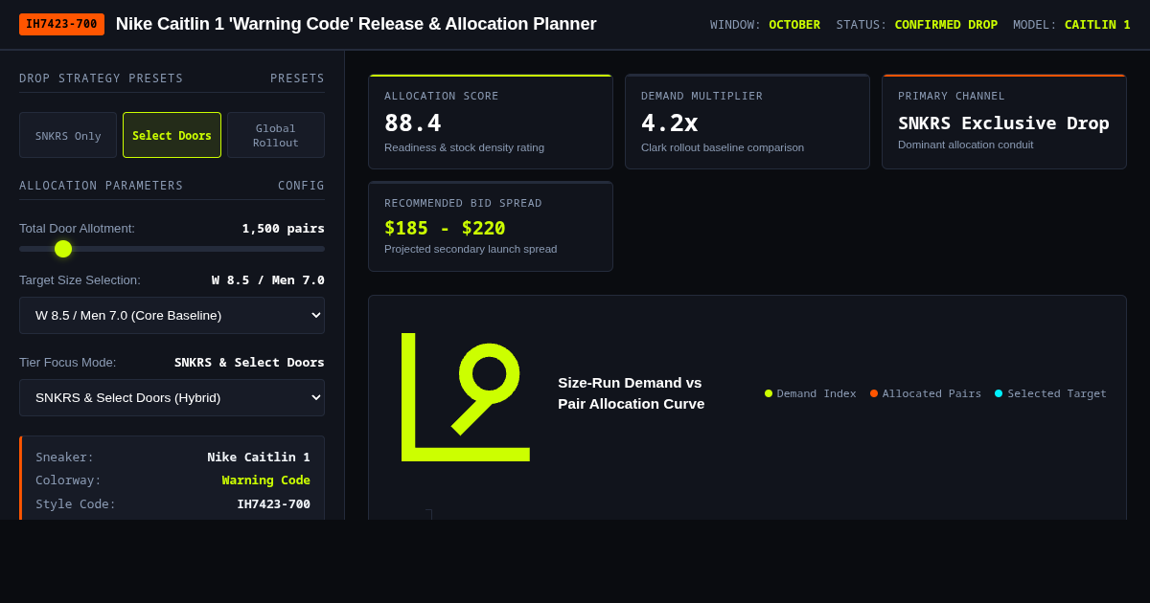Select the SNKRS Only preset
1150x603 pixels.
click(x=68, y=135)
